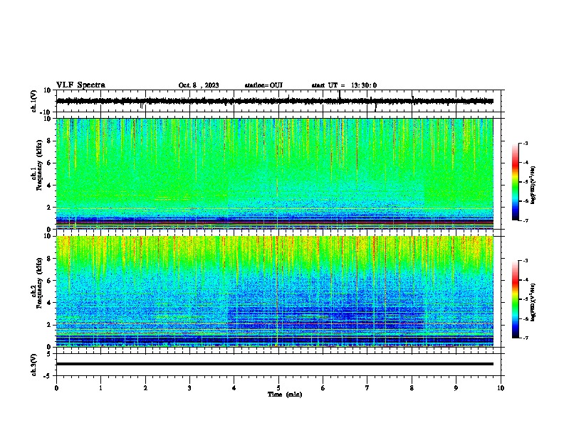
Task: Click the "0" tick on the time axis
Action: [56, 388]
